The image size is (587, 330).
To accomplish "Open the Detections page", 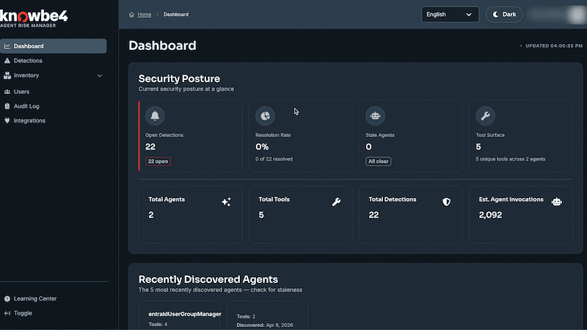I will pyautogui.click(x=28, y=61).
